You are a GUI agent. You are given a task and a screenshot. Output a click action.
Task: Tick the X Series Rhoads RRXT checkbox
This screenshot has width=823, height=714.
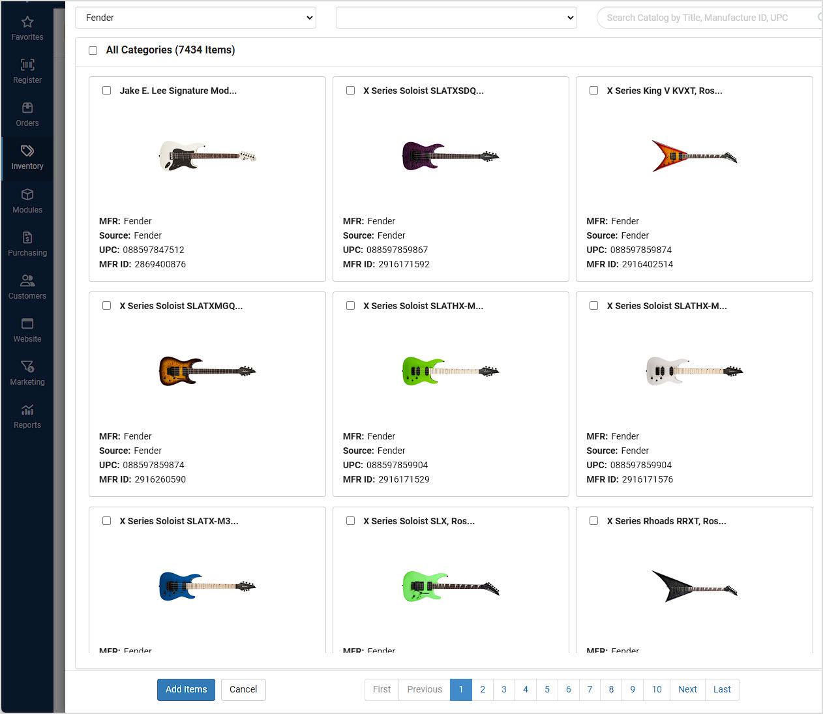(593, 521)
